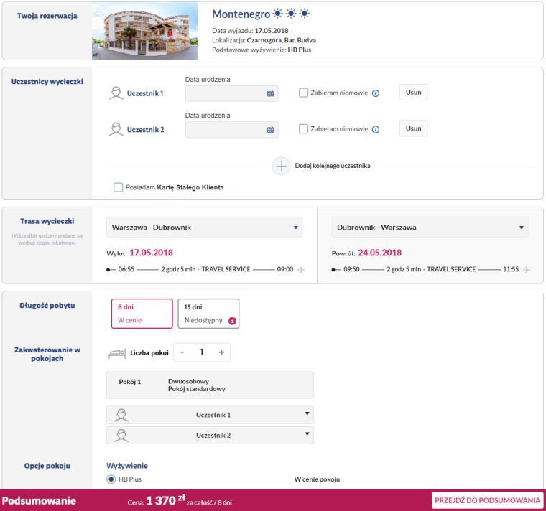Click the third sun rating icon next to Montenegro
This screenshot has height=511, width=546.
pyautogui.click(x=305, y=14)
